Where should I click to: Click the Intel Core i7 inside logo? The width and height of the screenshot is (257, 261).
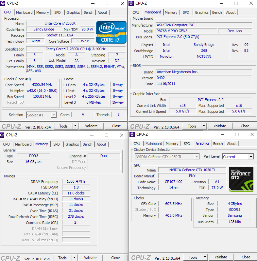(111, 32)
